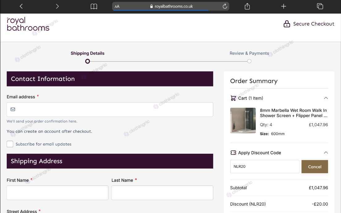Click 'You can create an account after checkout' text

click(x=49, y=132)
